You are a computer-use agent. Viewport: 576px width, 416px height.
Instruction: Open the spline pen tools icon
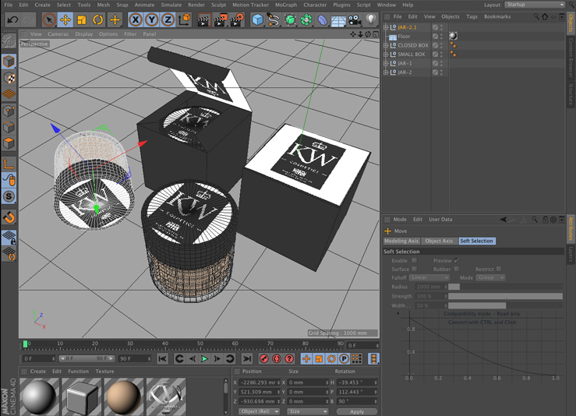tap(274, 19)
